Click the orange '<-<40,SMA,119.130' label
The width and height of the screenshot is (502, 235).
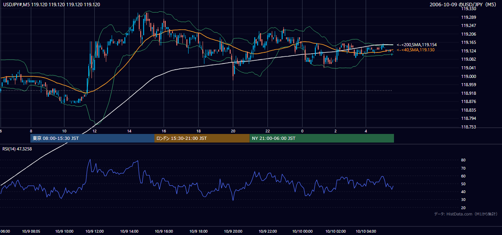pos(416,50)
